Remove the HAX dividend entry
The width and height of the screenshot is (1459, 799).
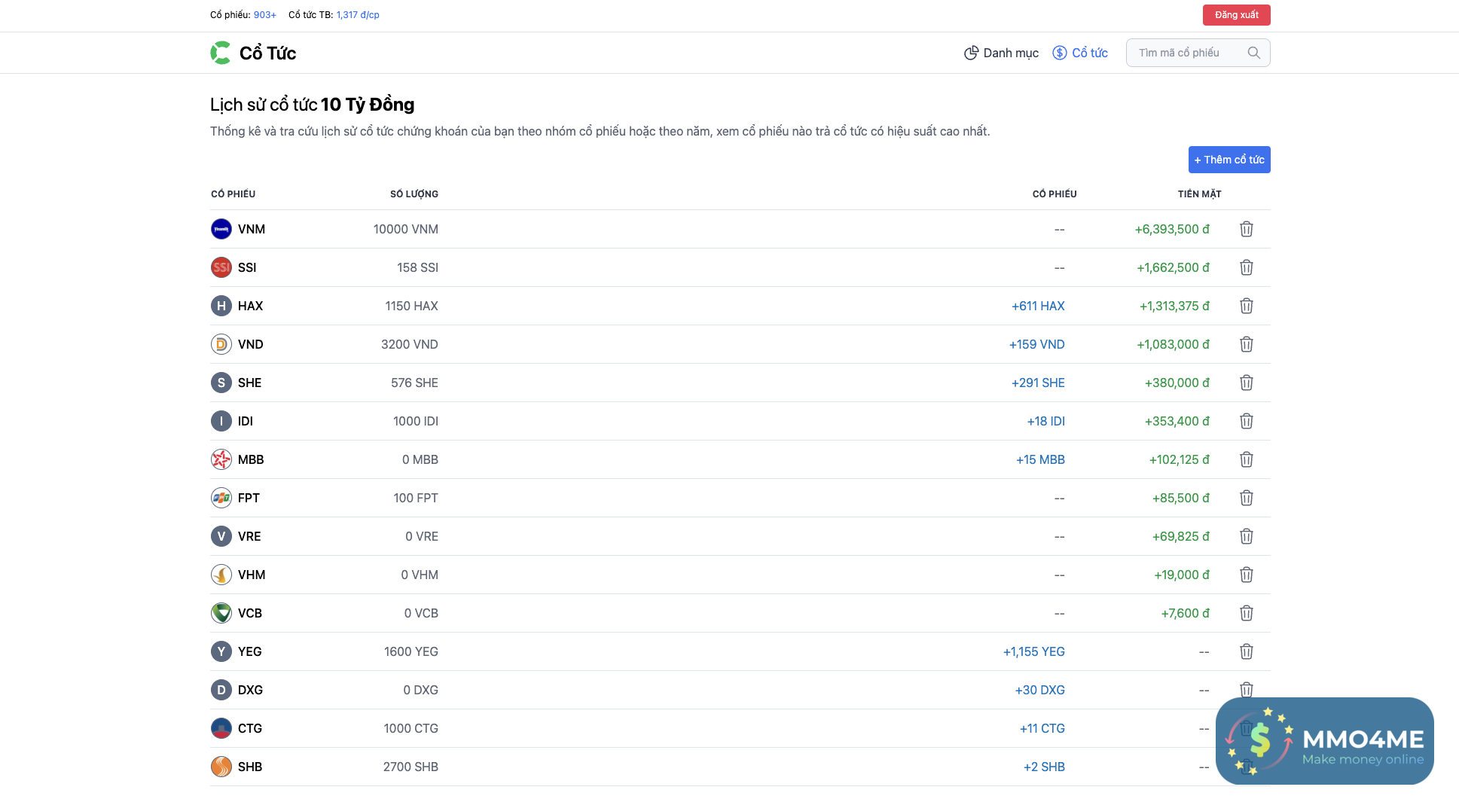pos(1246,306)
